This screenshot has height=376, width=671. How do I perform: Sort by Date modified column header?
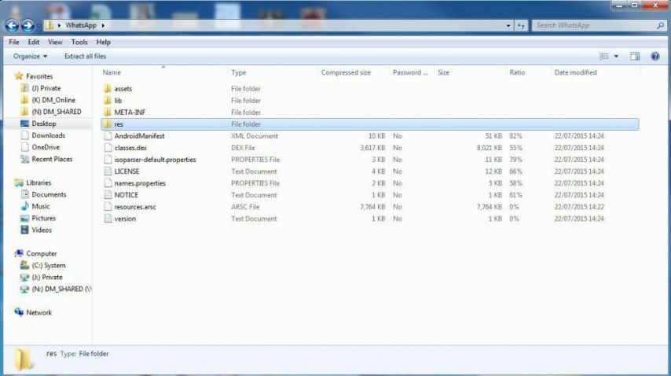pyautogui.click(x=575, y=72)
